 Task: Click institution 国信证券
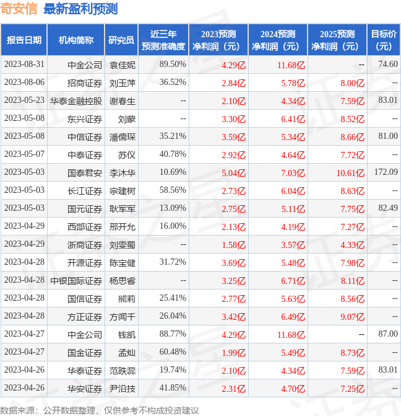click(85, 299)
